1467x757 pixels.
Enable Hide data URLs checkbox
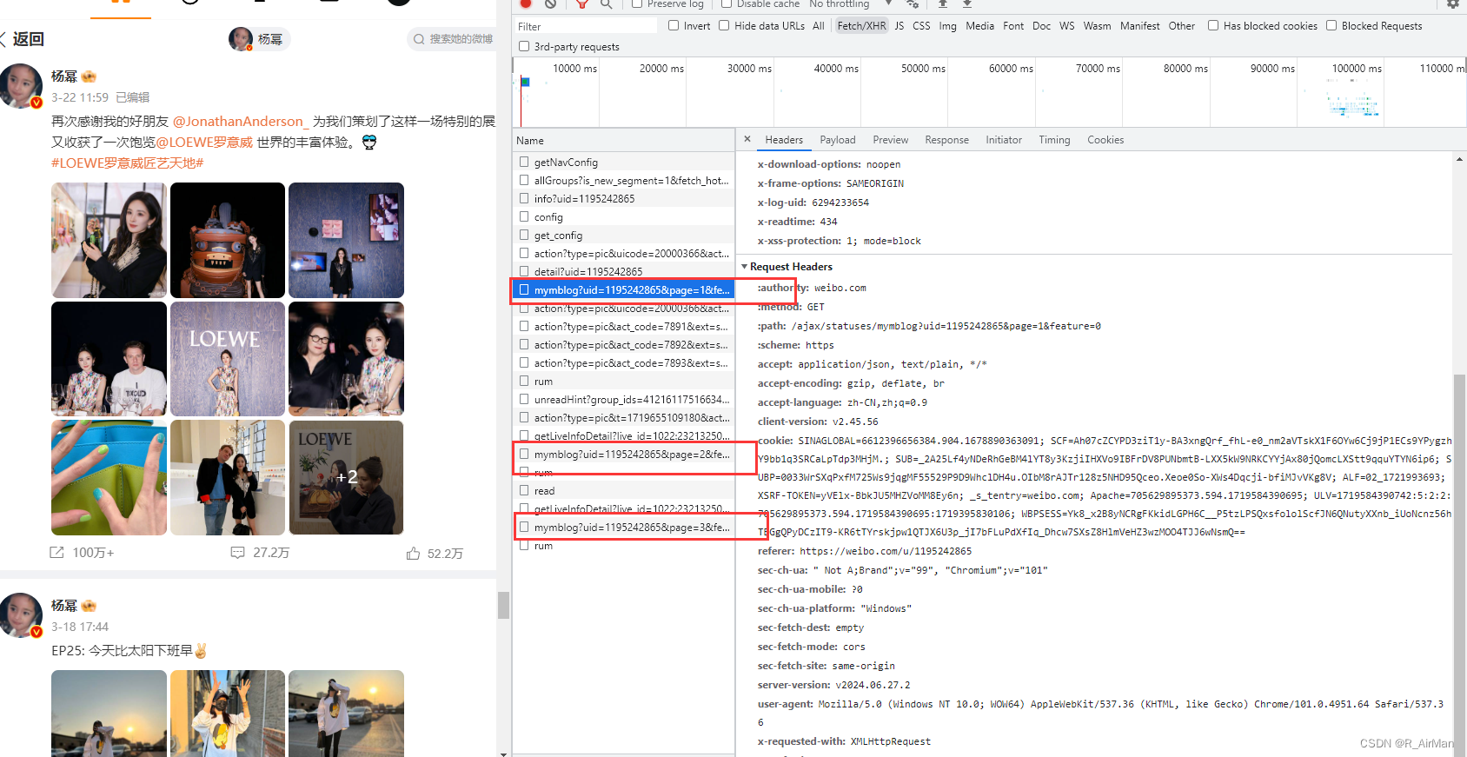pos(724,25)
